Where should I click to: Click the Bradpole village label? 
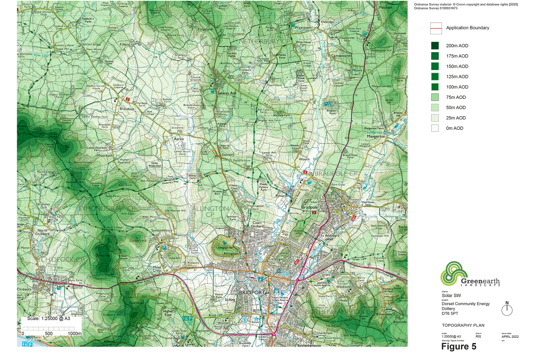pyautogui.click(x=309, y=207)
